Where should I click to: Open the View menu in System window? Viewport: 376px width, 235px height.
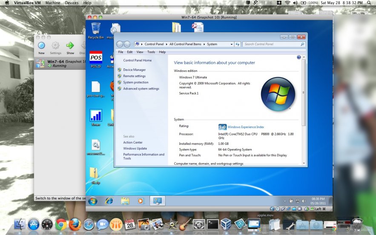pos(140,52)
